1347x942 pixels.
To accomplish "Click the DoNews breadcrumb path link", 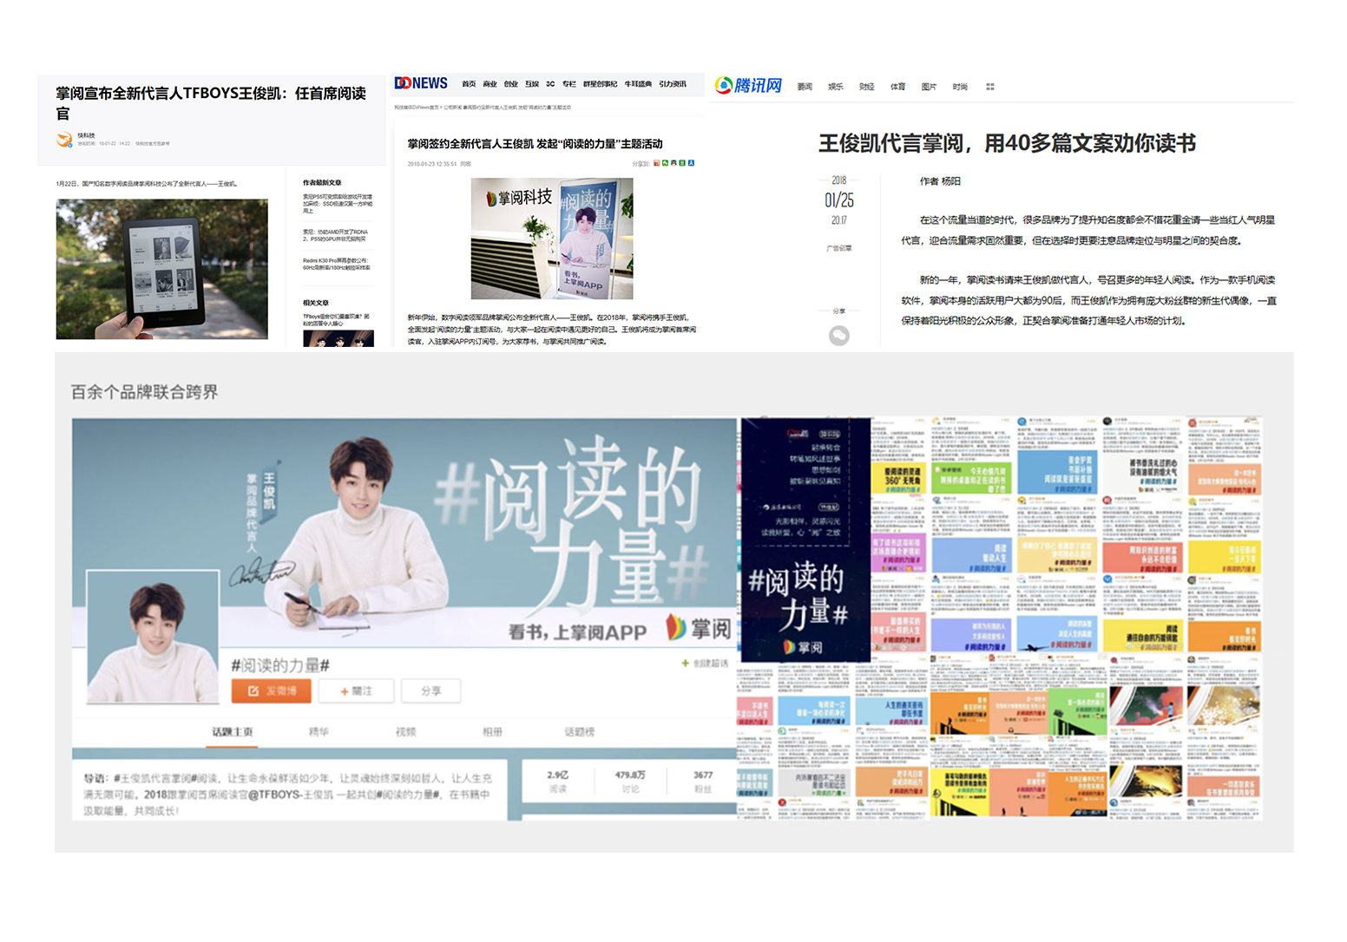I will pyautogui.click(x=483, y=108).
